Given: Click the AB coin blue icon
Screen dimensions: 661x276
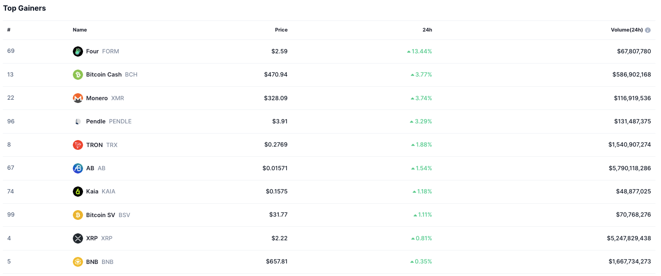Looking at the screenshot, I should pos(78,168).
